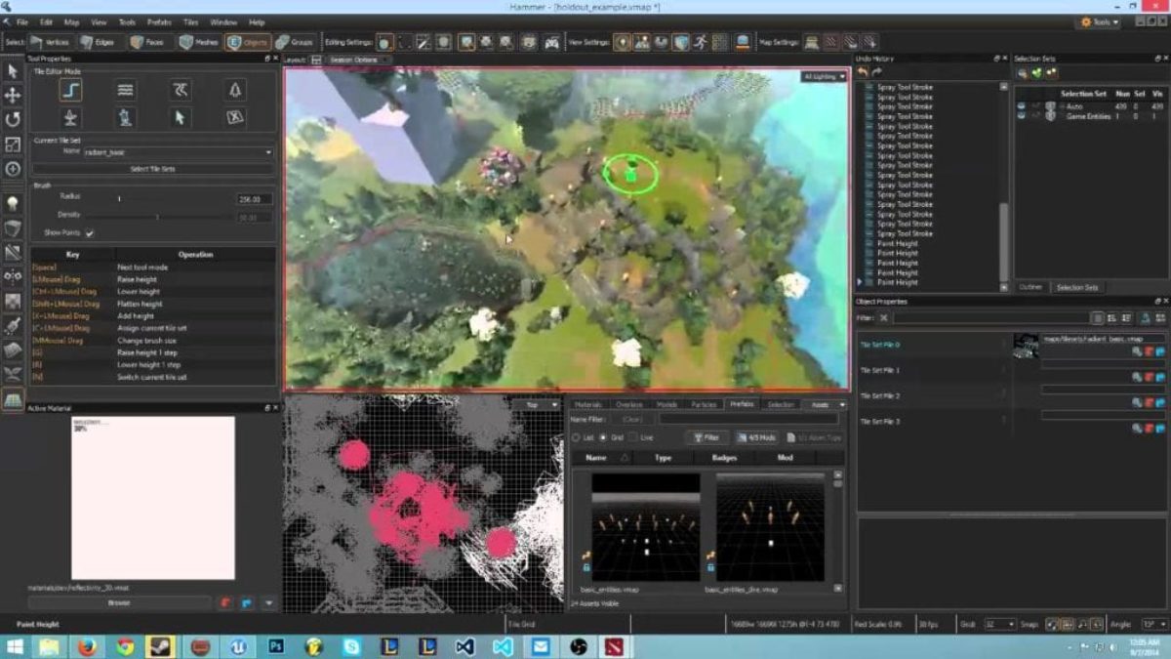Open the Tiles menu
Image resolution: width=1171 pixels, height=659 pixels.
[189, 21]
